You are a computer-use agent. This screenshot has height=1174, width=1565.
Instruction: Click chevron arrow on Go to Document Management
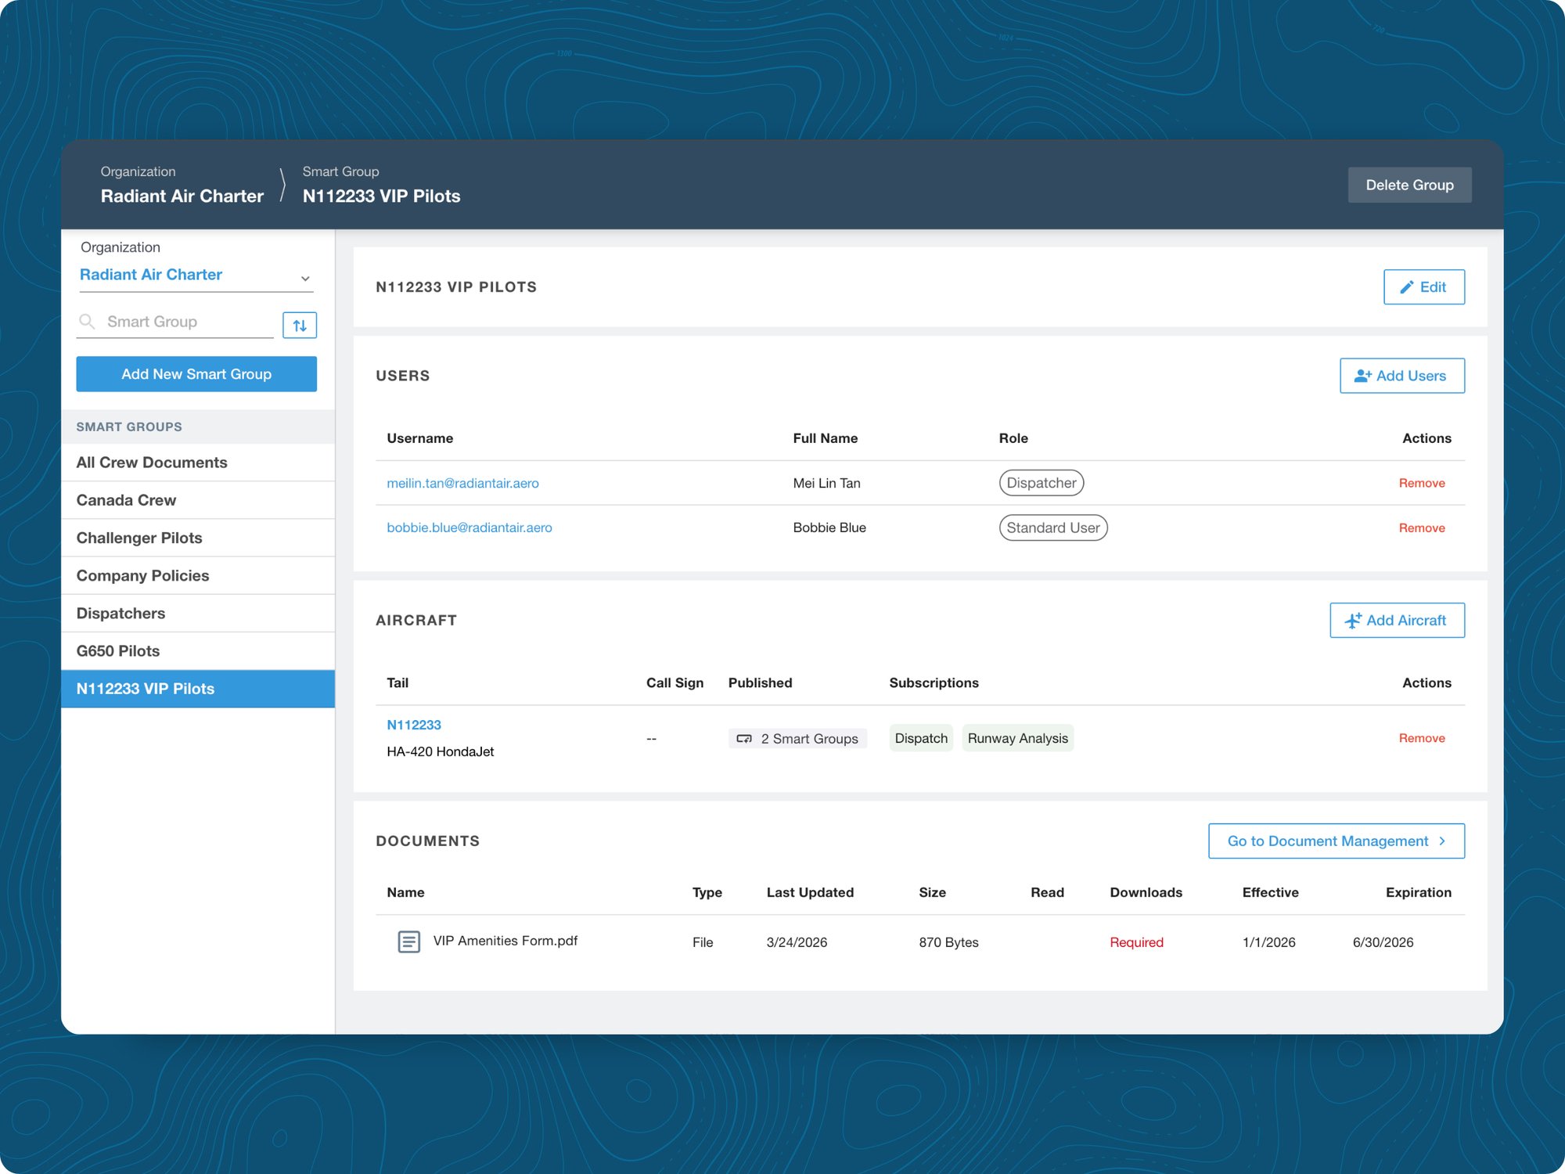click(x=1442, y=841)
